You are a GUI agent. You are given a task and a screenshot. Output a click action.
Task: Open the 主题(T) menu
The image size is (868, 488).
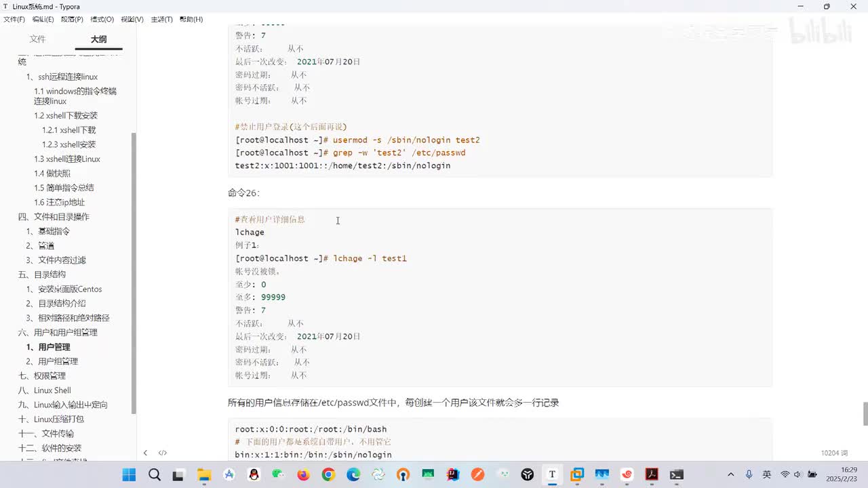click(x=161, y=19)
